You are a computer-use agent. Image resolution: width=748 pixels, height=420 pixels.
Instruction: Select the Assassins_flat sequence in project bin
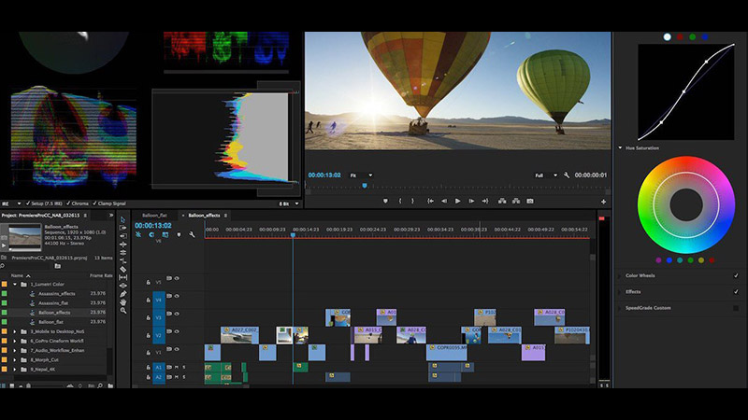[x=53, y=303]
